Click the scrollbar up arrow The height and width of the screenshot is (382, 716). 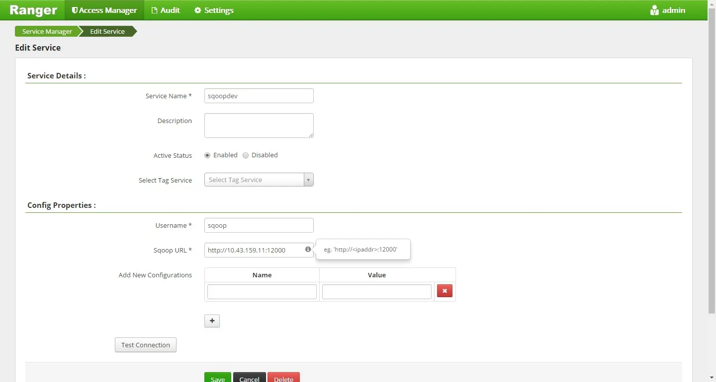[x=712, y=3]
